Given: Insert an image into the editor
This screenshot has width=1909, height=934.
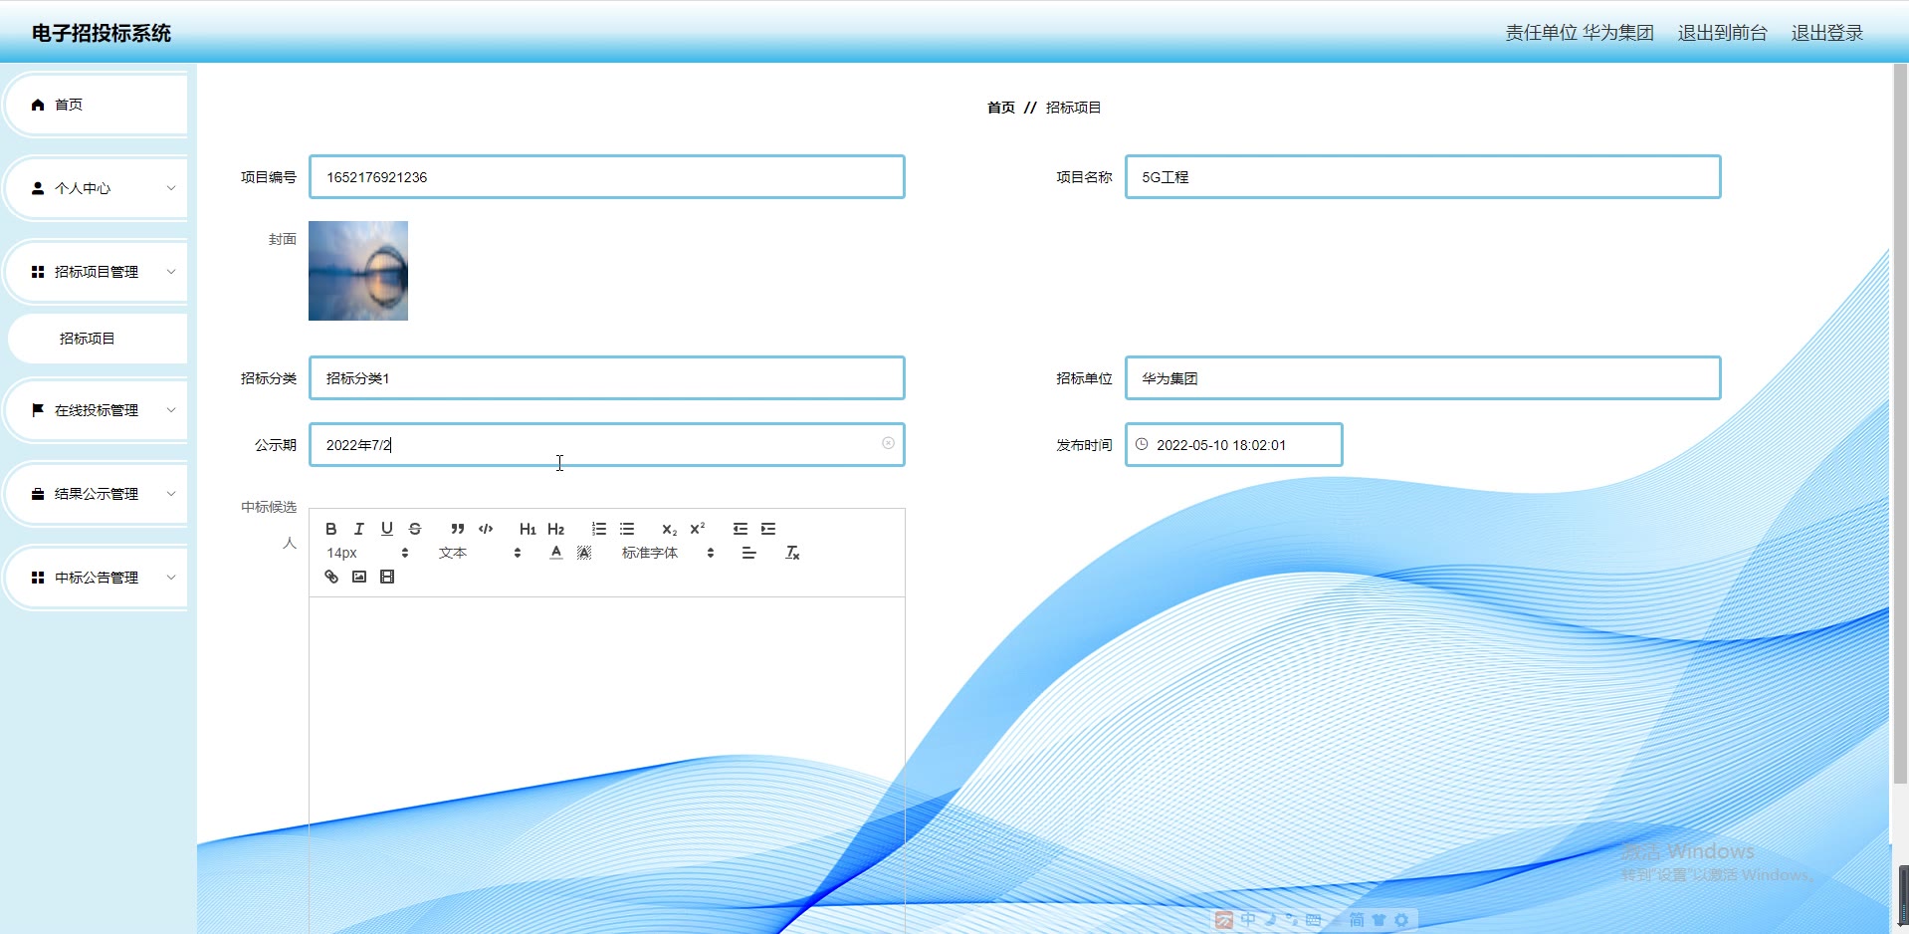Looking at the screenshot, I should coord(359,577).
